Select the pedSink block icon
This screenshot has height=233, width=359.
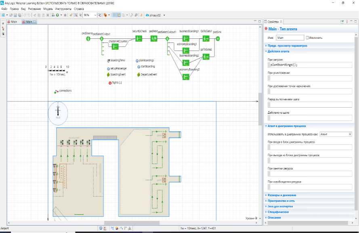point(218,39)
